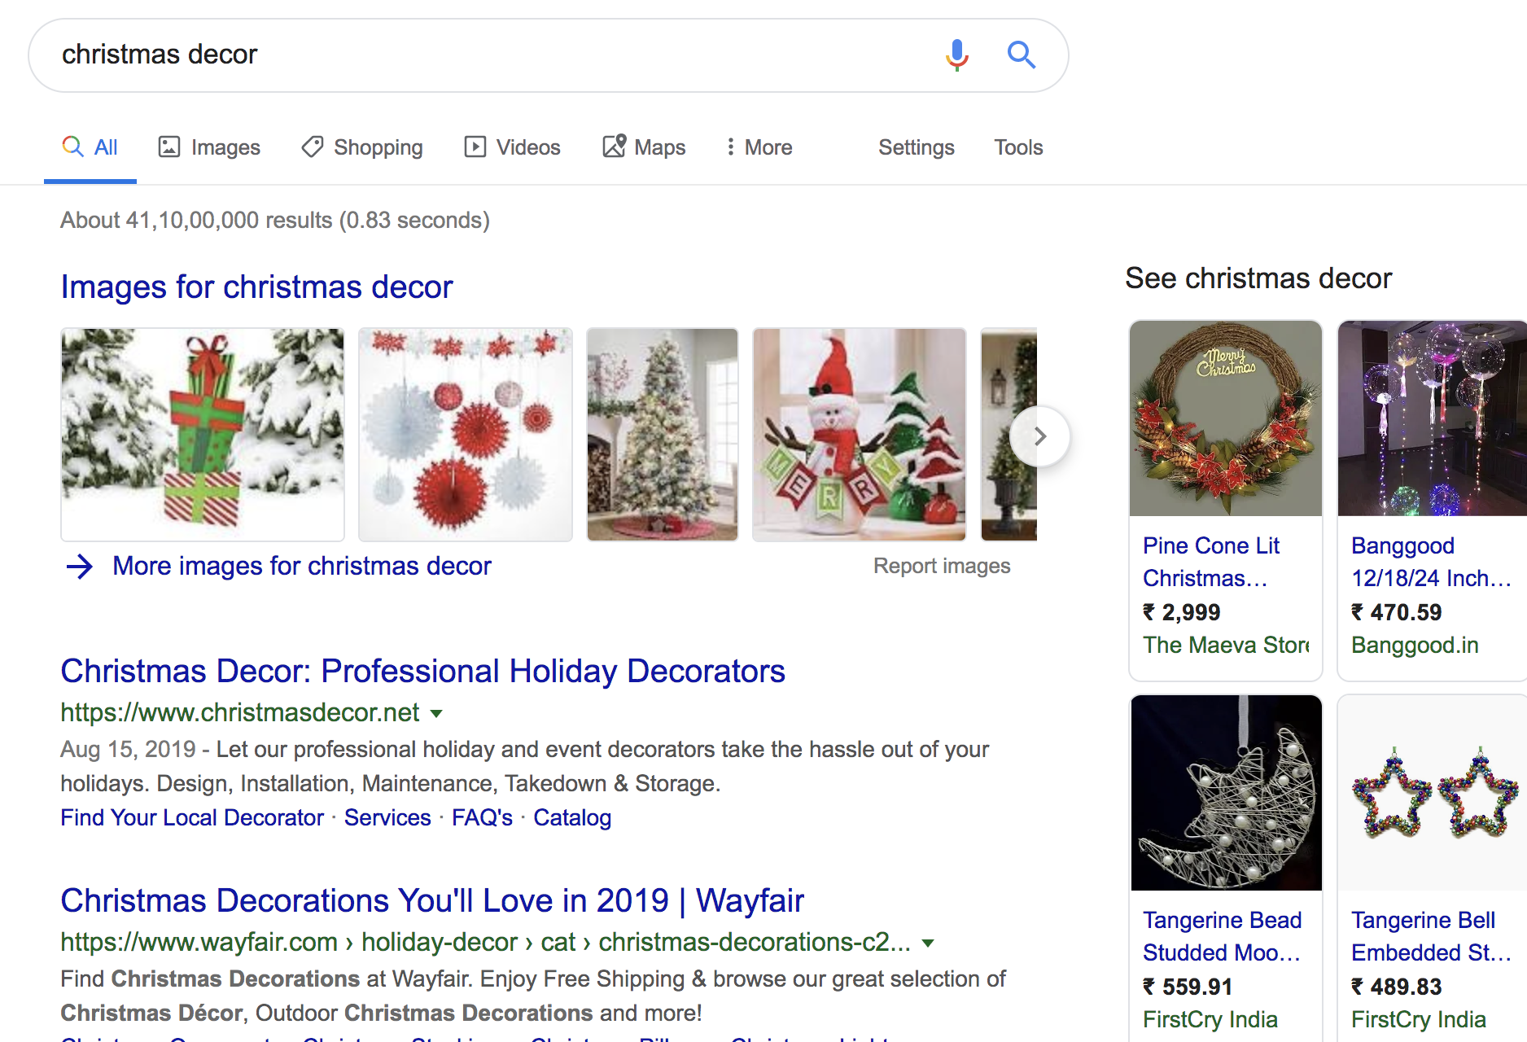Expand dropdown arrow next to christmasdecor.net URL
The height and width of the screenshot is (1042, 1527).
pos(436,714)
